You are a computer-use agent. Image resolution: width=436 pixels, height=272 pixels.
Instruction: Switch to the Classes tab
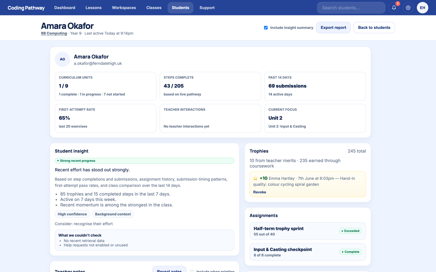point(154,8)
